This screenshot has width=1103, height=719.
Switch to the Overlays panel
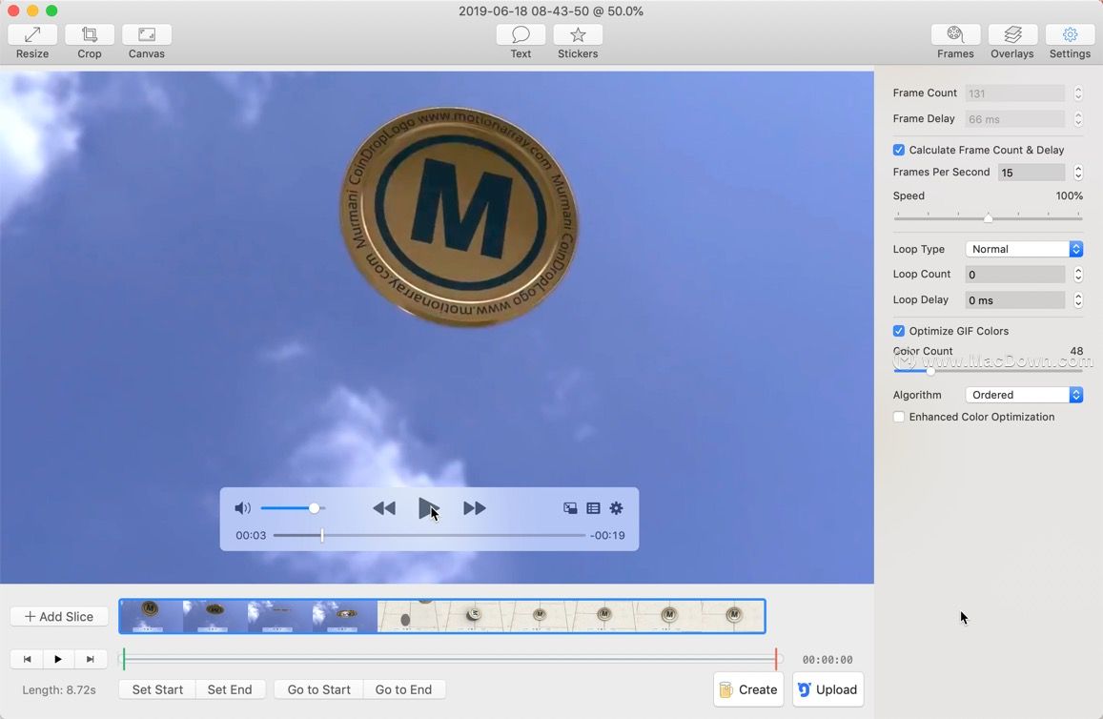[x=1012, y=35]
